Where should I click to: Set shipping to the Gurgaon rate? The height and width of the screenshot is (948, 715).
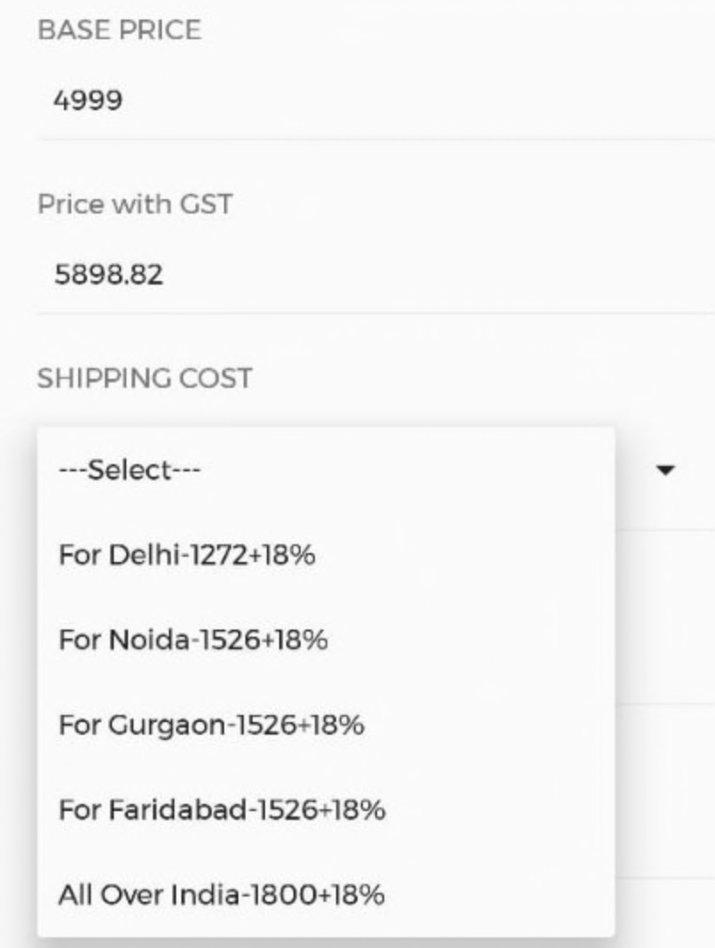coord(326,724)
